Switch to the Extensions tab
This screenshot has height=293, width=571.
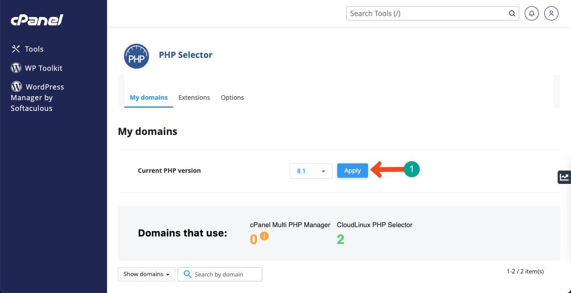[x=194, y=98]
